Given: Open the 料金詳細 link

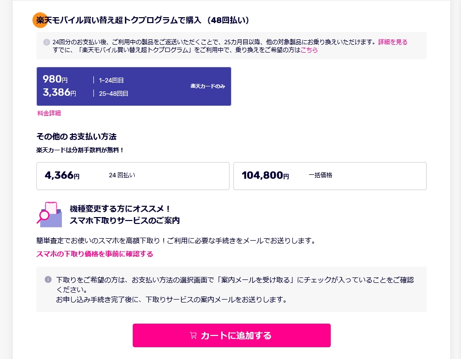Looking at the screenshot, I should 49,113.
